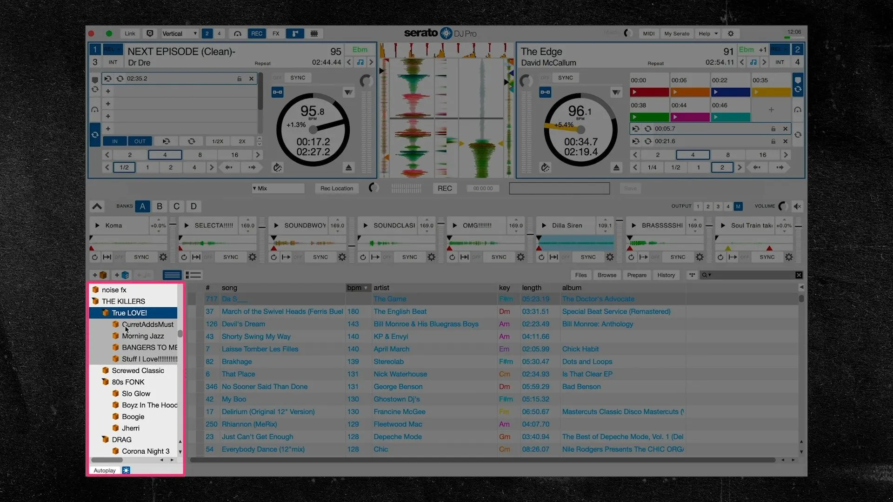Collapse the sampler panel with chevron
The image size is (893, 502).
click(97, 206)
